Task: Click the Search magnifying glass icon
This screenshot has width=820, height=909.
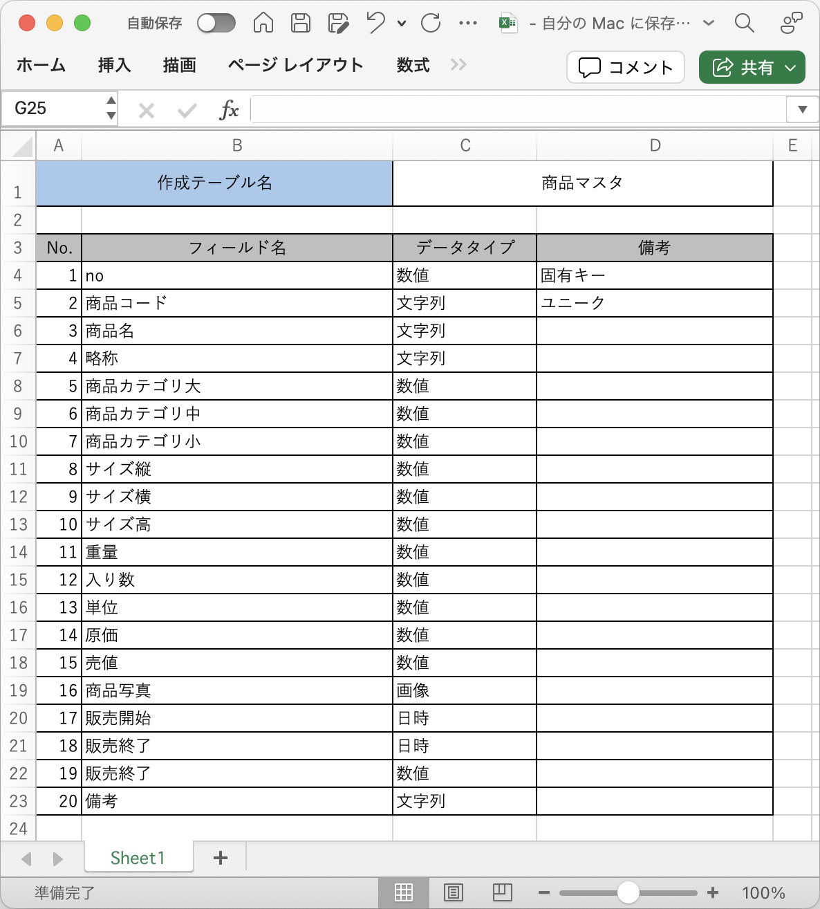Action: (744, 23)
